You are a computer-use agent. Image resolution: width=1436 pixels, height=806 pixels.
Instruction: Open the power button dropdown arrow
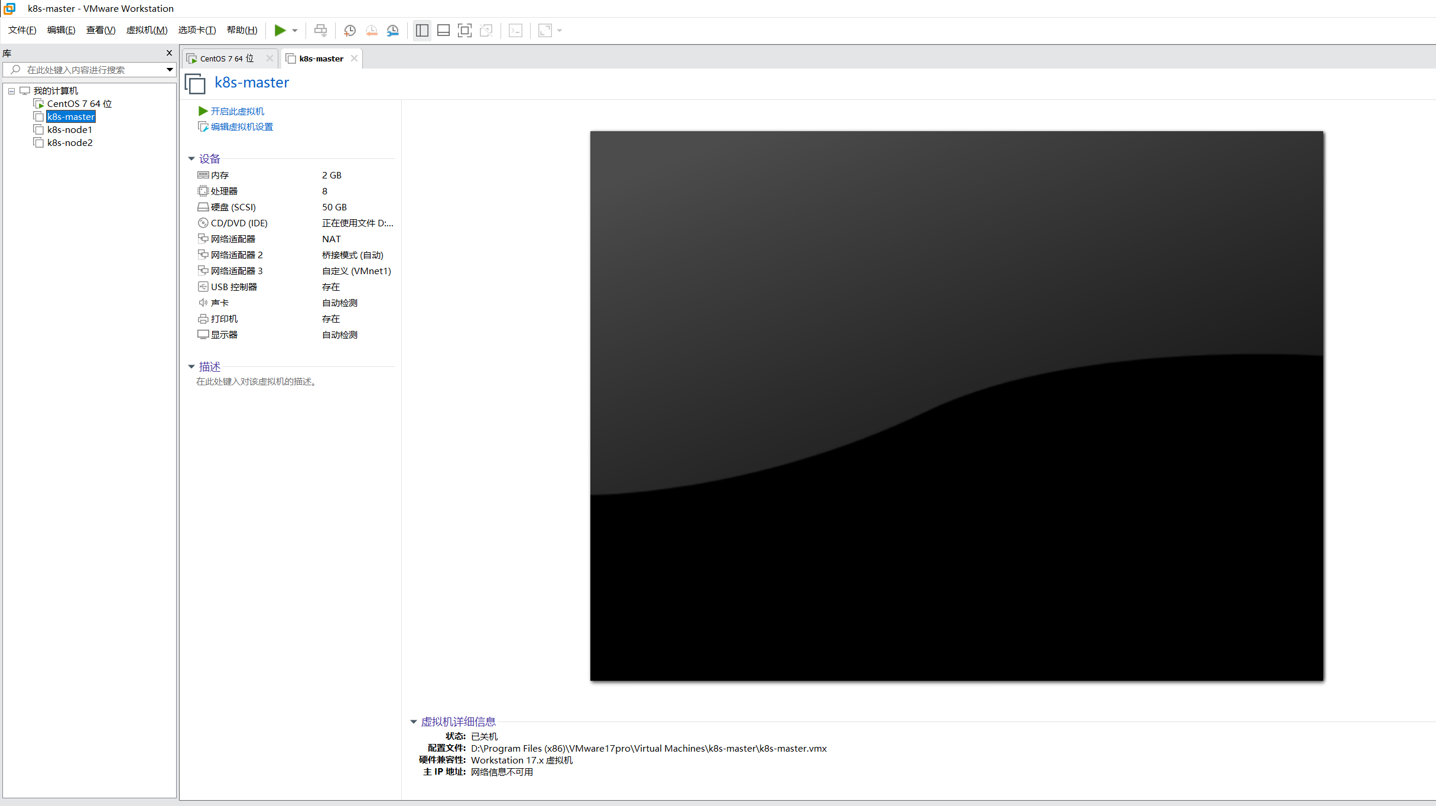point(294,30)
